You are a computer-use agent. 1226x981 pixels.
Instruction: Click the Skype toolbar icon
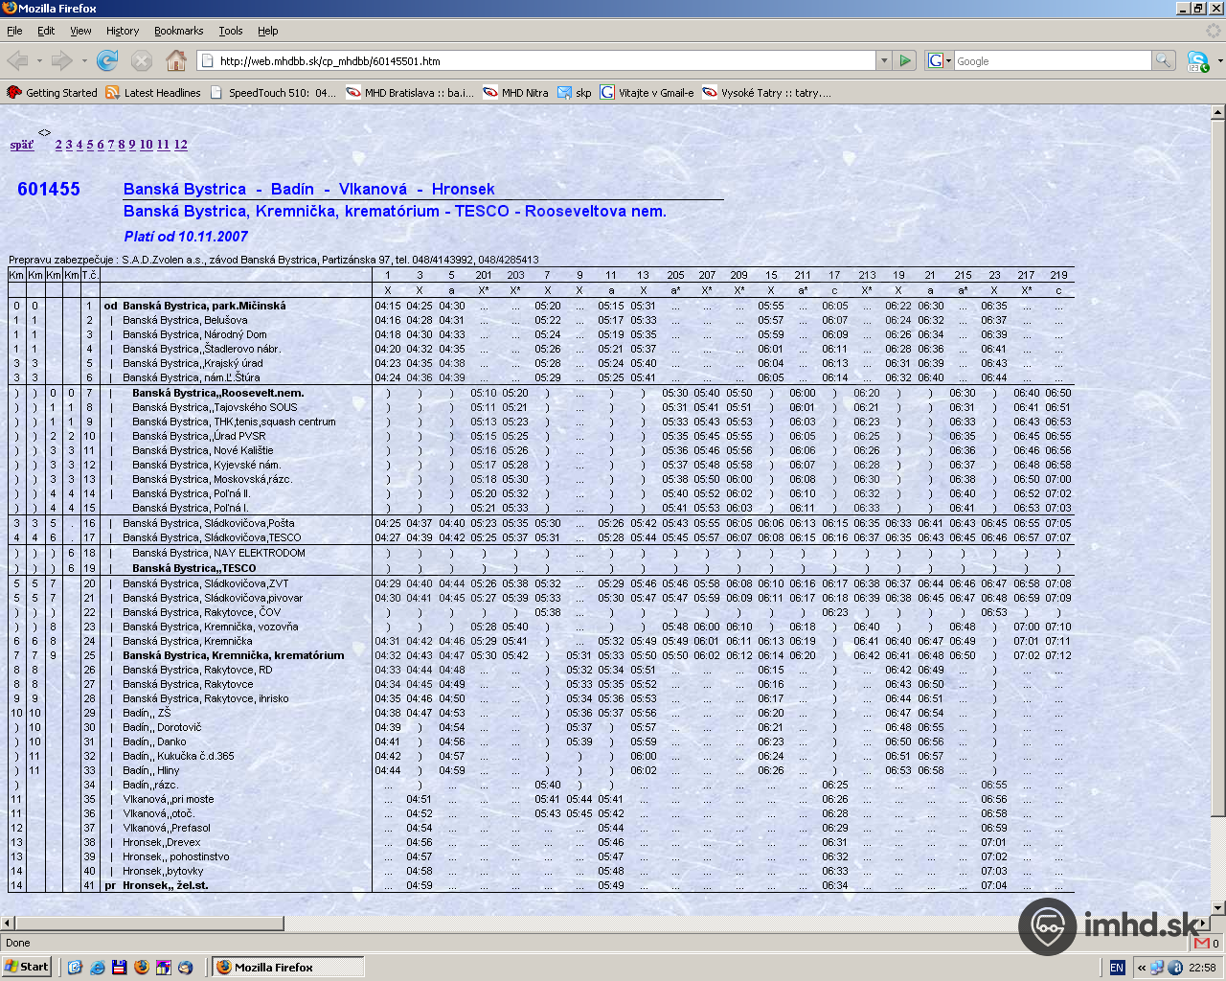click(1196, 61)
